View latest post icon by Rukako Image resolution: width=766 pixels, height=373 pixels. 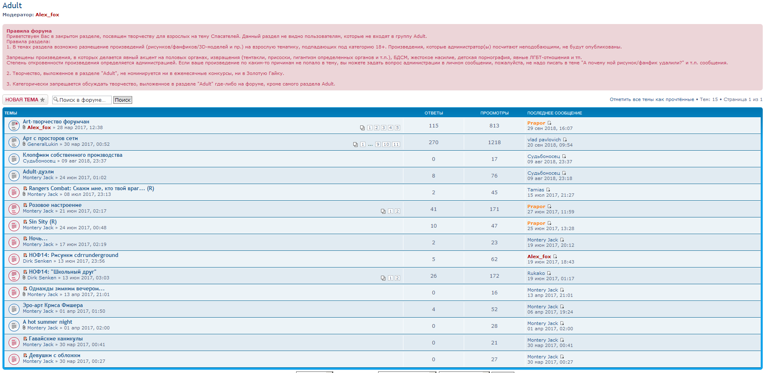point(549,273)
